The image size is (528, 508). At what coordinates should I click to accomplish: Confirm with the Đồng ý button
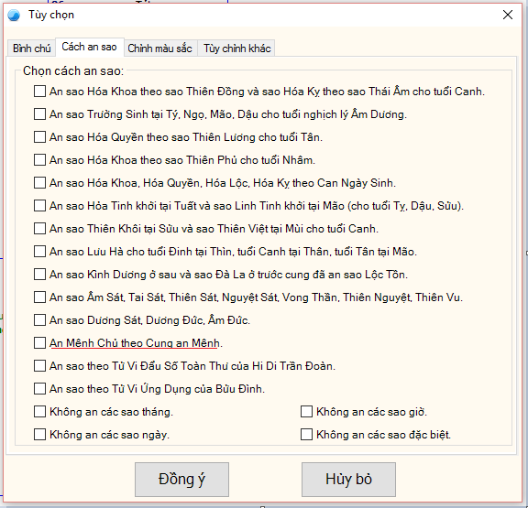coord(181,480)
